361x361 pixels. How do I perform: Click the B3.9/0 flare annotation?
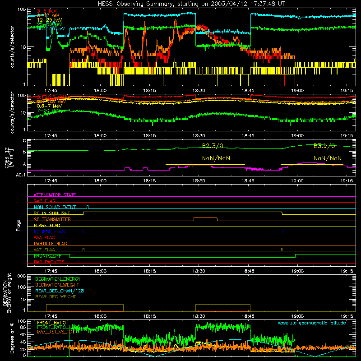[x=324, y=146]
